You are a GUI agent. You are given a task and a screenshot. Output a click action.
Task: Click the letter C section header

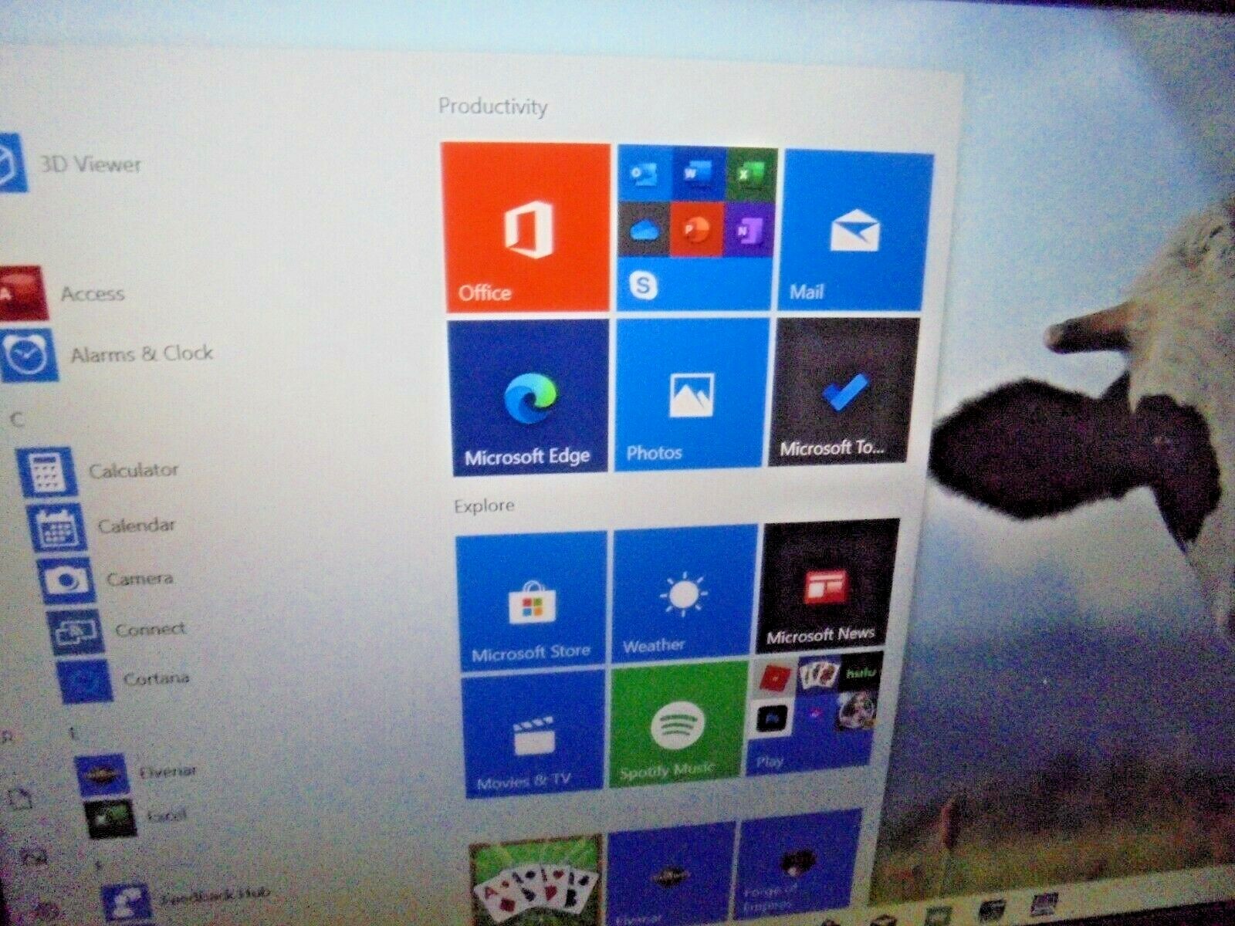tap(17, 420)
